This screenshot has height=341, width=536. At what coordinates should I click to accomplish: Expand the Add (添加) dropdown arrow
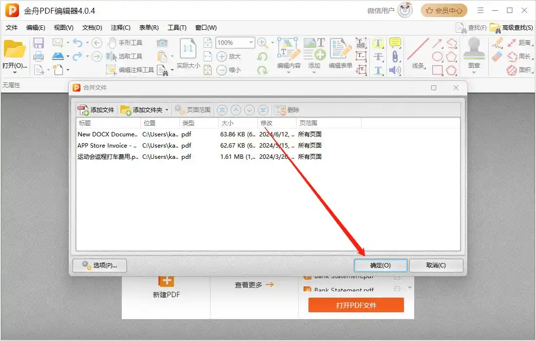(314, 72)
